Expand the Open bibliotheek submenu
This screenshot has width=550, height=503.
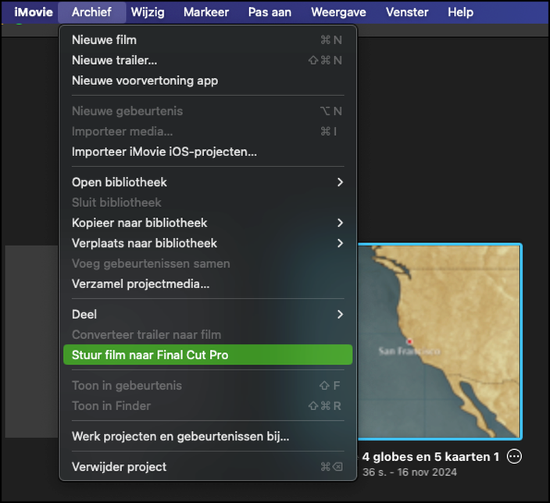208,183
